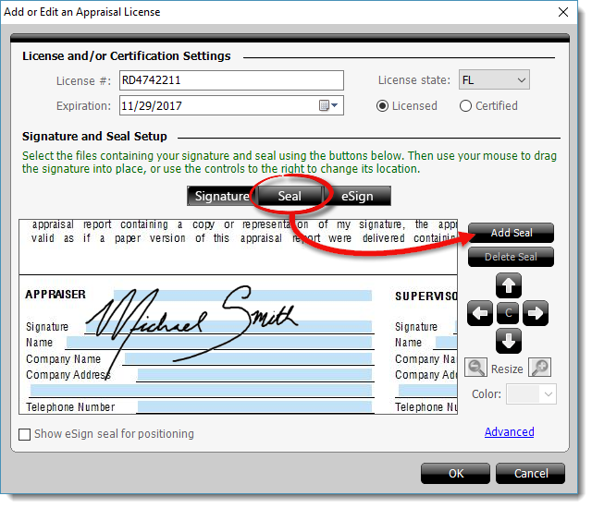
Task: Confirm with the OK button
Action: coord(456,473)
